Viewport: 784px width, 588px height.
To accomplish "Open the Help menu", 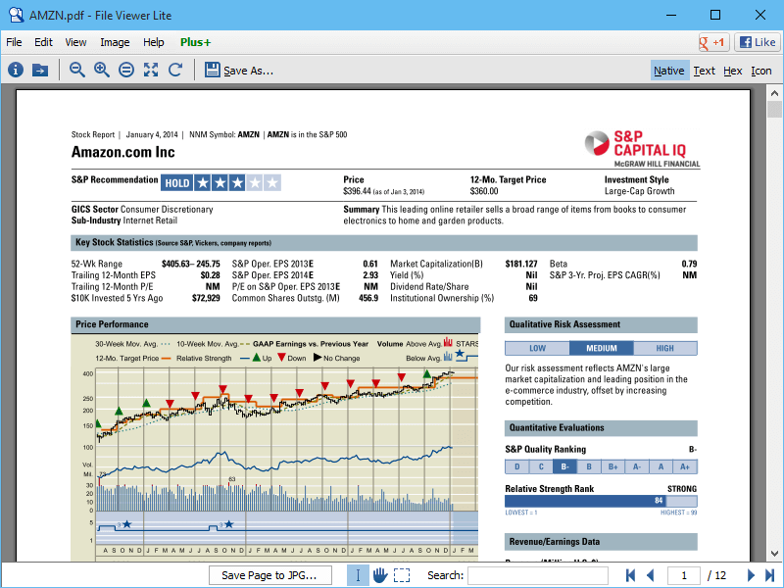I will point(154,42).
